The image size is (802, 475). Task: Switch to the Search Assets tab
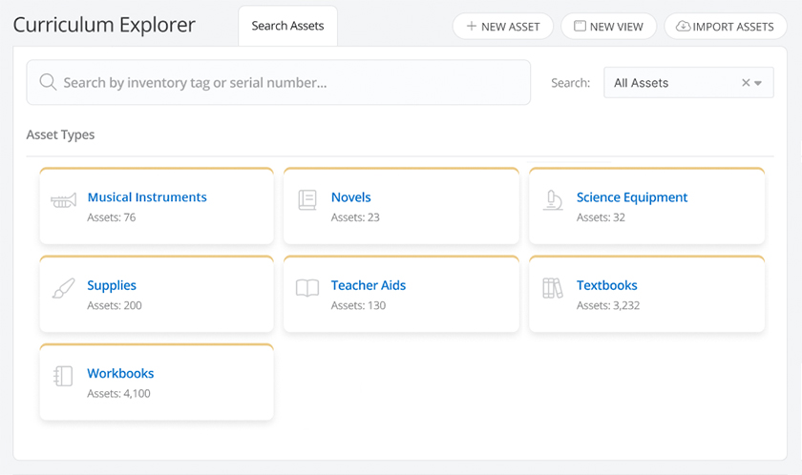tap(288, 26)
